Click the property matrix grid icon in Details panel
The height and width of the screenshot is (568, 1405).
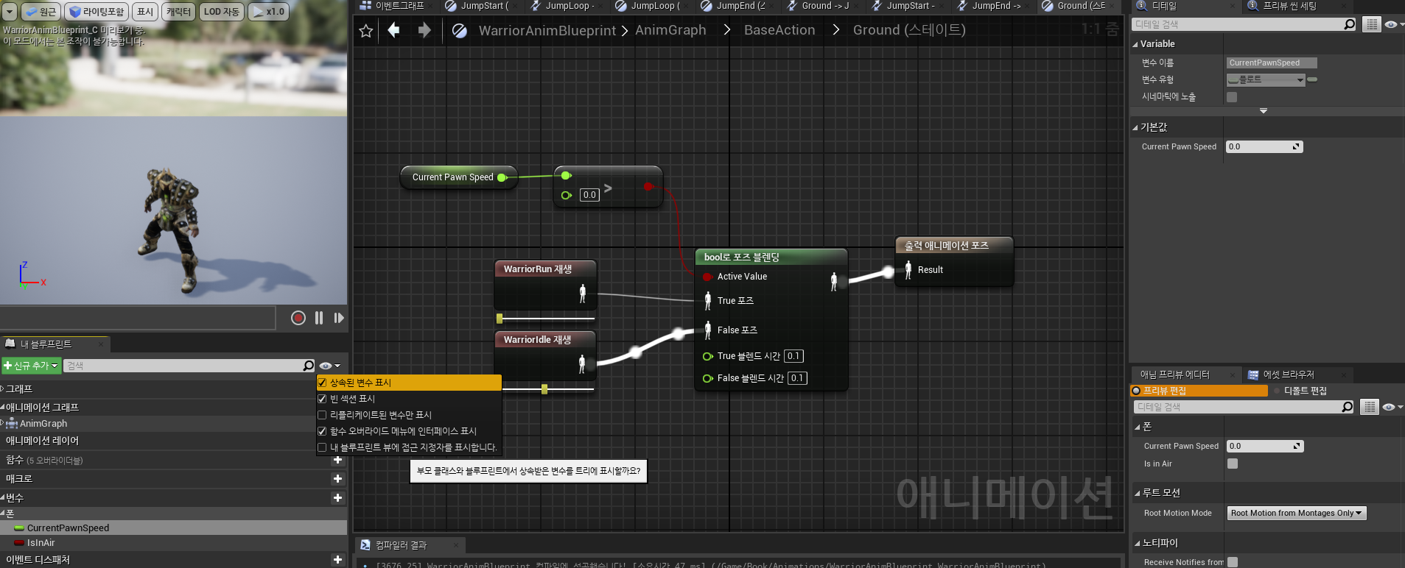(x=1371, y=24)
